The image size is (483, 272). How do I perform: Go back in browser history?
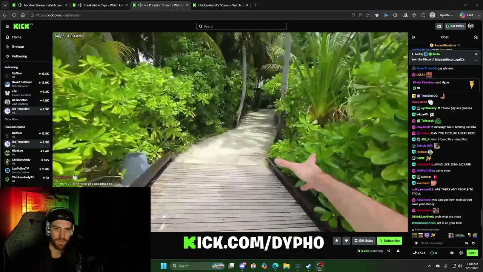[x=5, y=15]
